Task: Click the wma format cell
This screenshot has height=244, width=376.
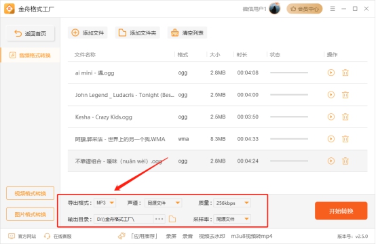Action: [183, 139]
